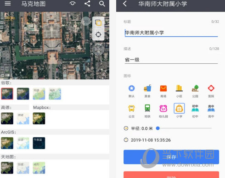The height and width of the screenshot is (178, 225).
Task: Save the marker with the blue 保存 button
Action: click(171, 157)
